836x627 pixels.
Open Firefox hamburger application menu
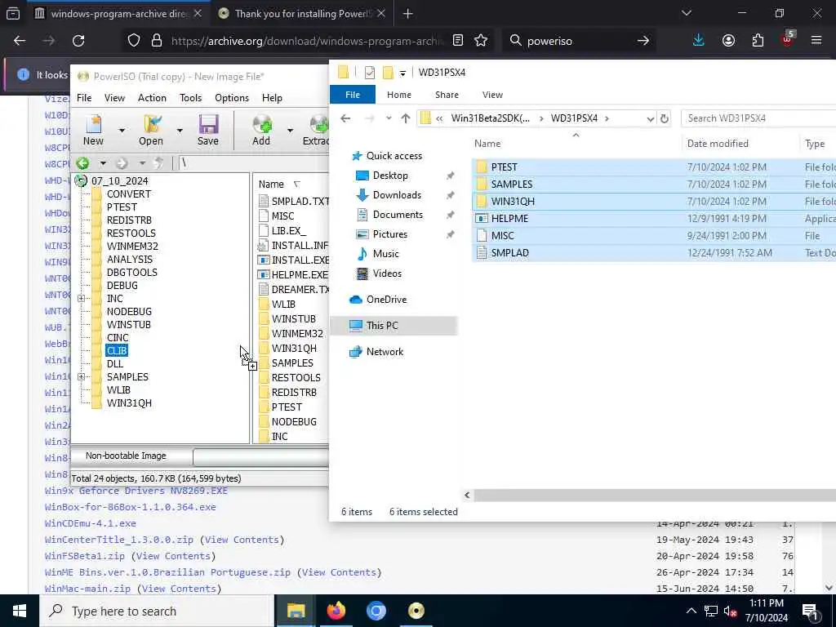coord(816,41)
